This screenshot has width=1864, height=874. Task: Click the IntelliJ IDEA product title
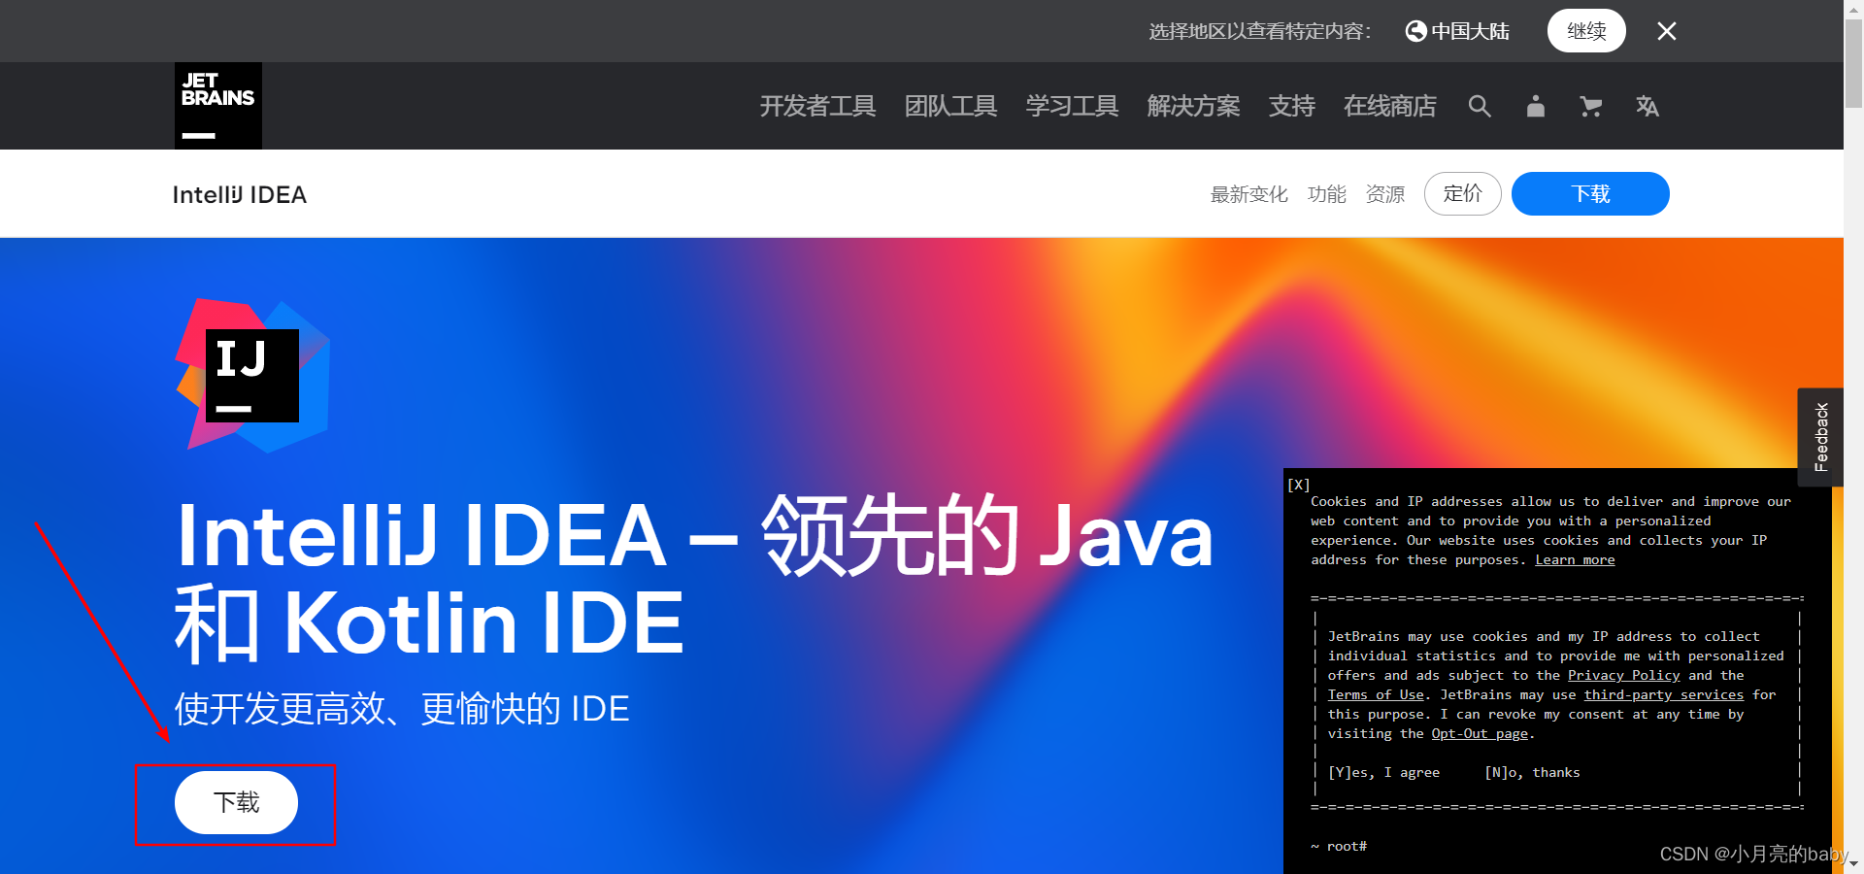click(x=240, y=194)
